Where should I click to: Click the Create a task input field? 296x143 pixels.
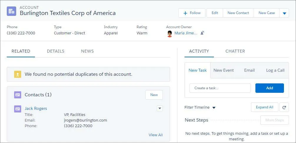tap(220, 88)
